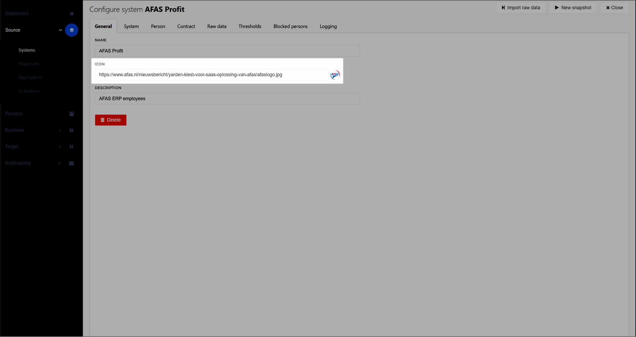Open the Dashboard home icon
The width and height of the screenshot is (636, 337).
point(72,14)
